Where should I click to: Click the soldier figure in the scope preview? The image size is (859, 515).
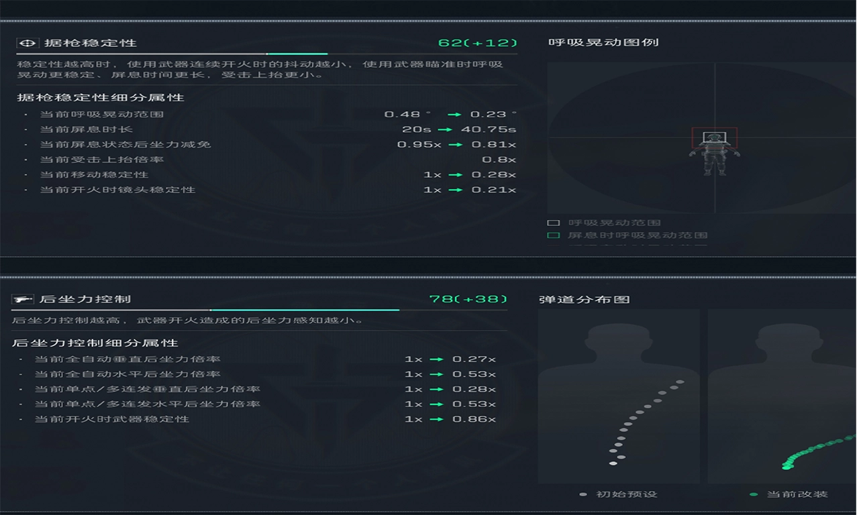tap(714, 153)
